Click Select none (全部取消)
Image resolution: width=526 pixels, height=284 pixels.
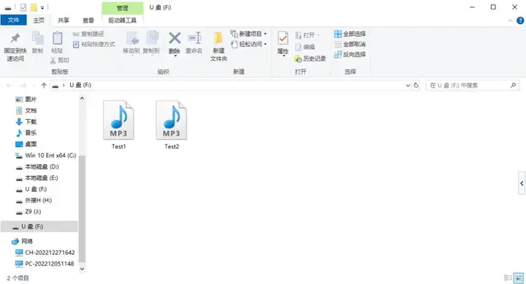(x=350, y=45)
